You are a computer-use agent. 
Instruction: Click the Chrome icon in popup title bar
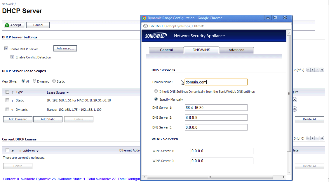144,18
